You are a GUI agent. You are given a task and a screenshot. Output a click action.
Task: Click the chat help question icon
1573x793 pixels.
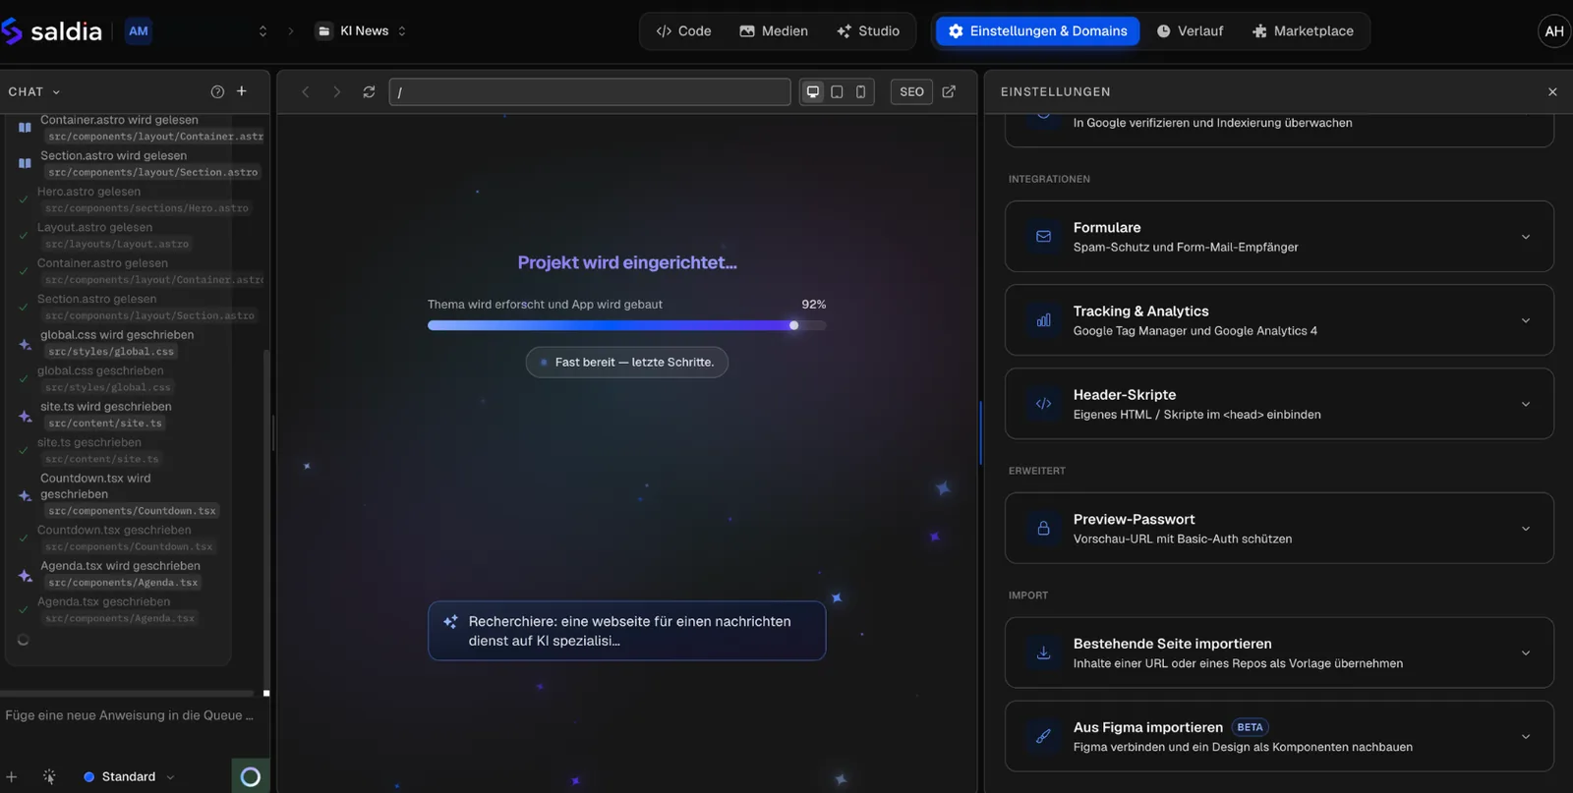[x=217, y=91]
